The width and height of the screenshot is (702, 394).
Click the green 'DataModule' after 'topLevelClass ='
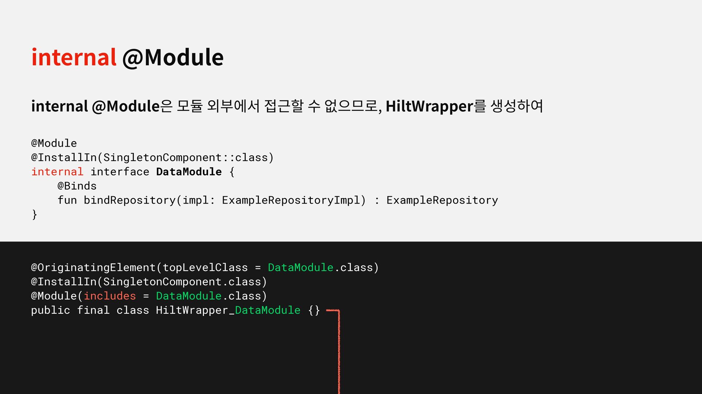300,268
